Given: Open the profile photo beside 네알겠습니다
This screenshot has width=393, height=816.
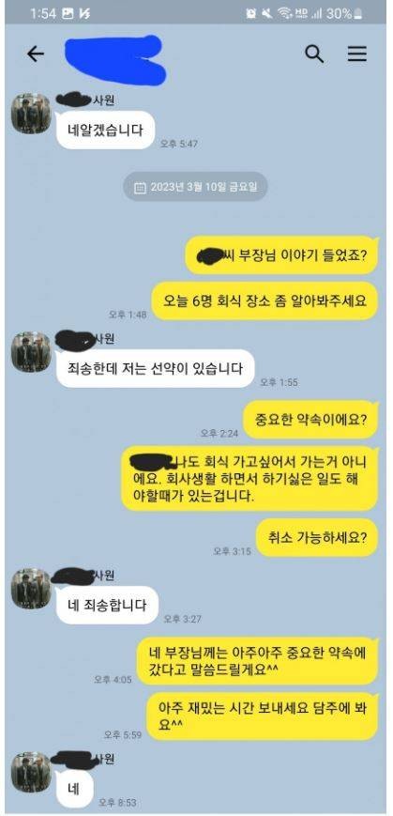Looking at the screenshot, I should tap(31, 114).
